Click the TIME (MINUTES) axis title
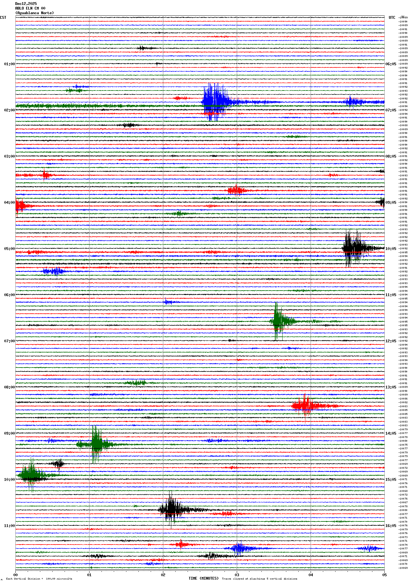The image size is (409, 583). point(204,578)
